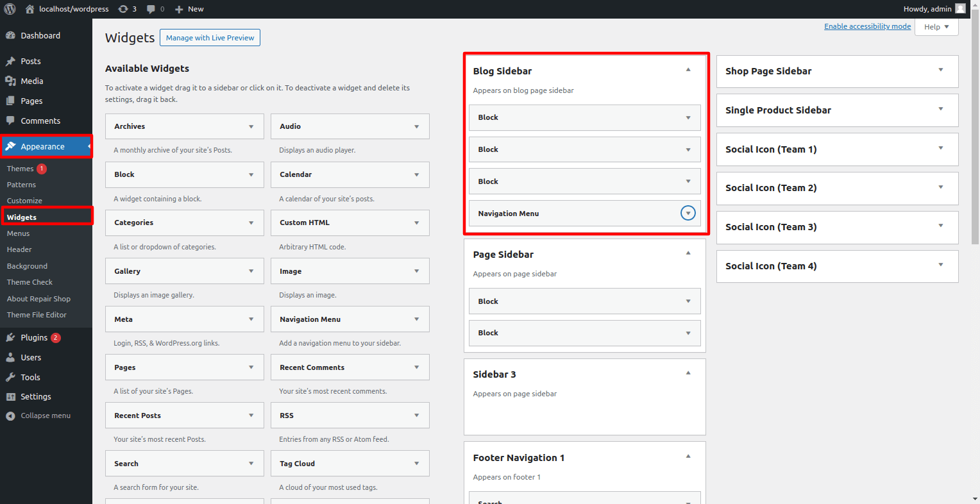Collapse the Blog Sidebar panel
The image size is (980, 504).
(688, 70)
